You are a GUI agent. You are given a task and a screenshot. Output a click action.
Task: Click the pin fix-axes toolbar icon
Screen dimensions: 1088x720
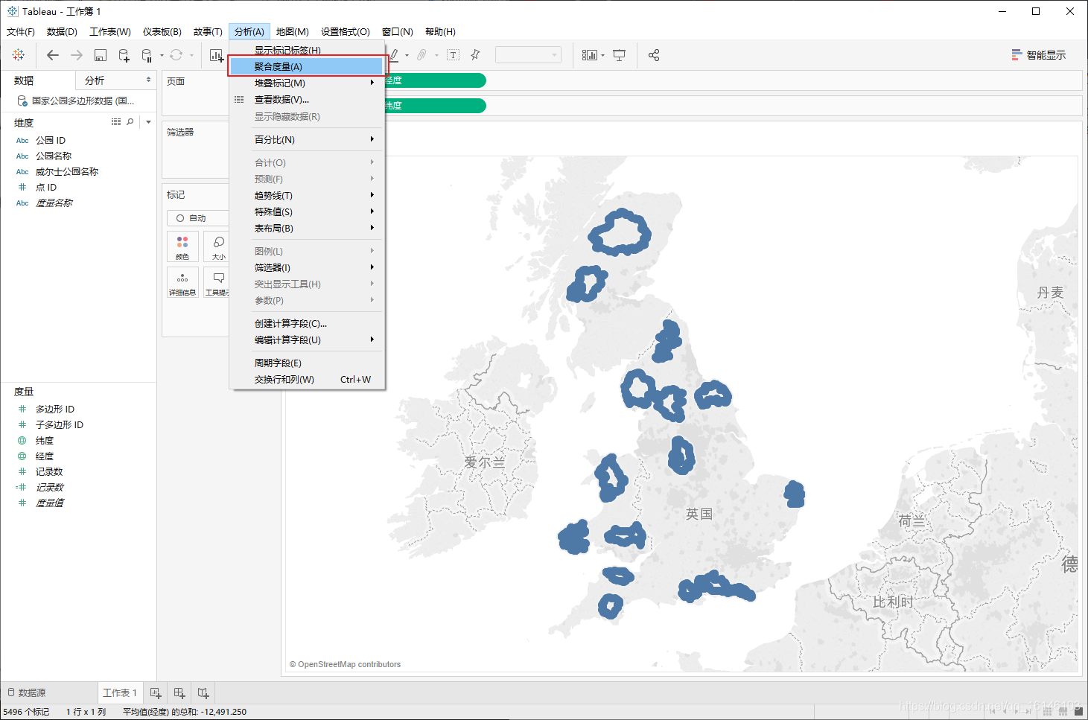point(475,55)
